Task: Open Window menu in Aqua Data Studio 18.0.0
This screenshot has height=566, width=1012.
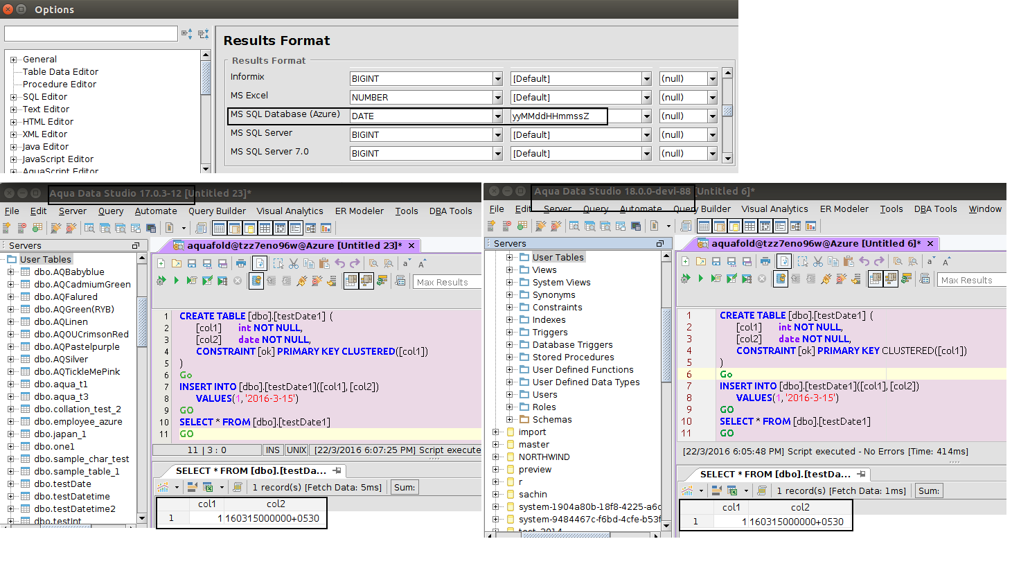Action: click(x=985, y=209)
